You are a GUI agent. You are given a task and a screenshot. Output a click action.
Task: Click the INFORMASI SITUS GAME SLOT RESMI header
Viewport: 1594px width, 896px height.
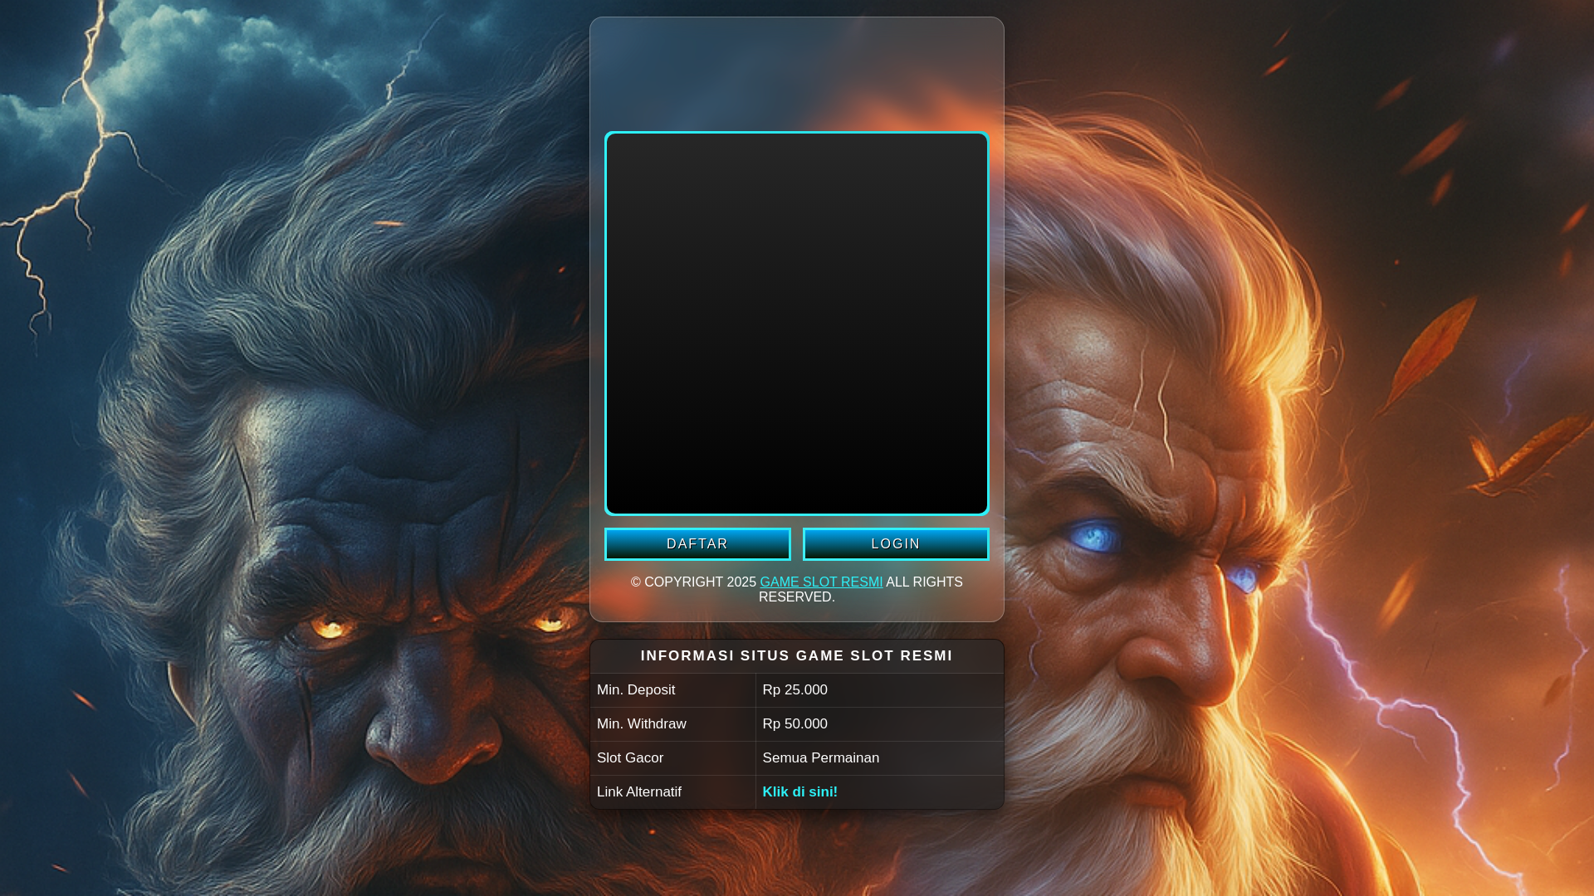click(x=797, y=656)
